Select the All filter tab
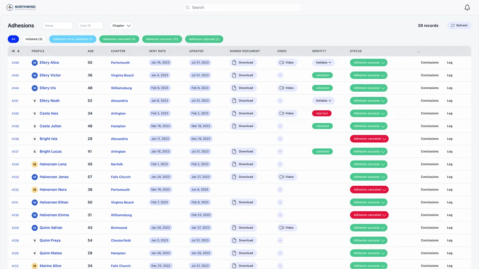 tap(13, 39)
